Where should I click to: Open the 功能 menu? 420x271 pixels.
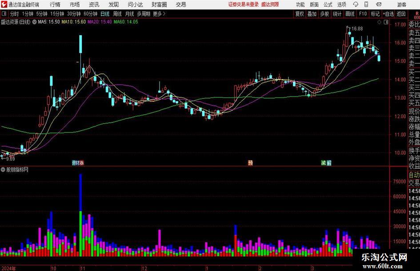pos(300,4)
